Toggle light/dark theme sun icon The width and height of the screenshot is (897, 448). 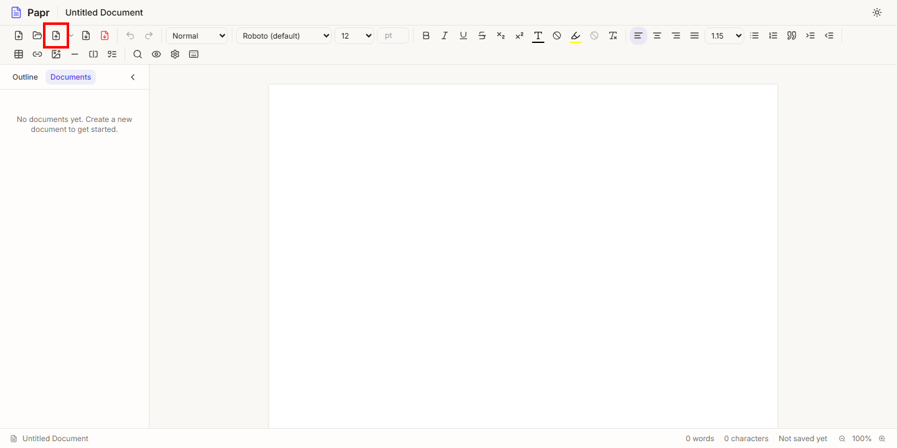coord(877,12)
